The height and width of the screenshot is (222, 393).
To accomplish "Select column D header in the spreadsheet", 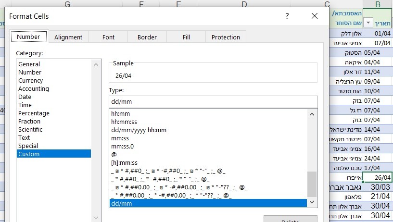I will (x=244, y=4).
